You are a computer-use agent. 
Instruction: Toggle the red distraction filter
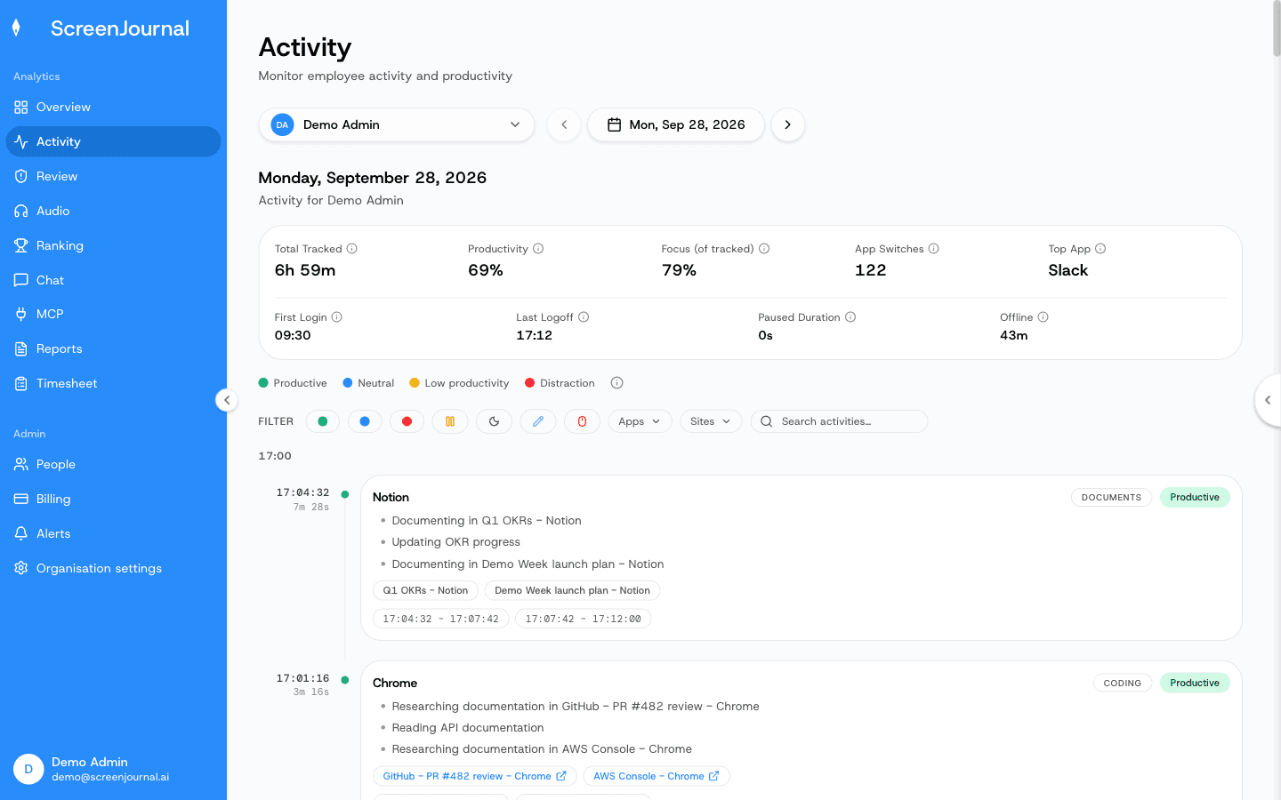coord(407,421)
